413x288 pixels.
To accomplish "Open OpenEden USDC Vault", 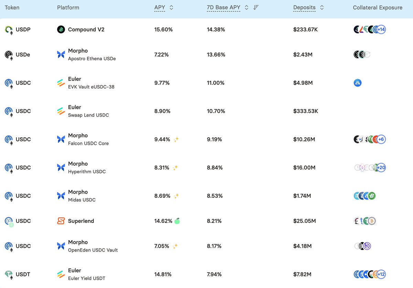I will pyautogui.click(x=93, y=250).
